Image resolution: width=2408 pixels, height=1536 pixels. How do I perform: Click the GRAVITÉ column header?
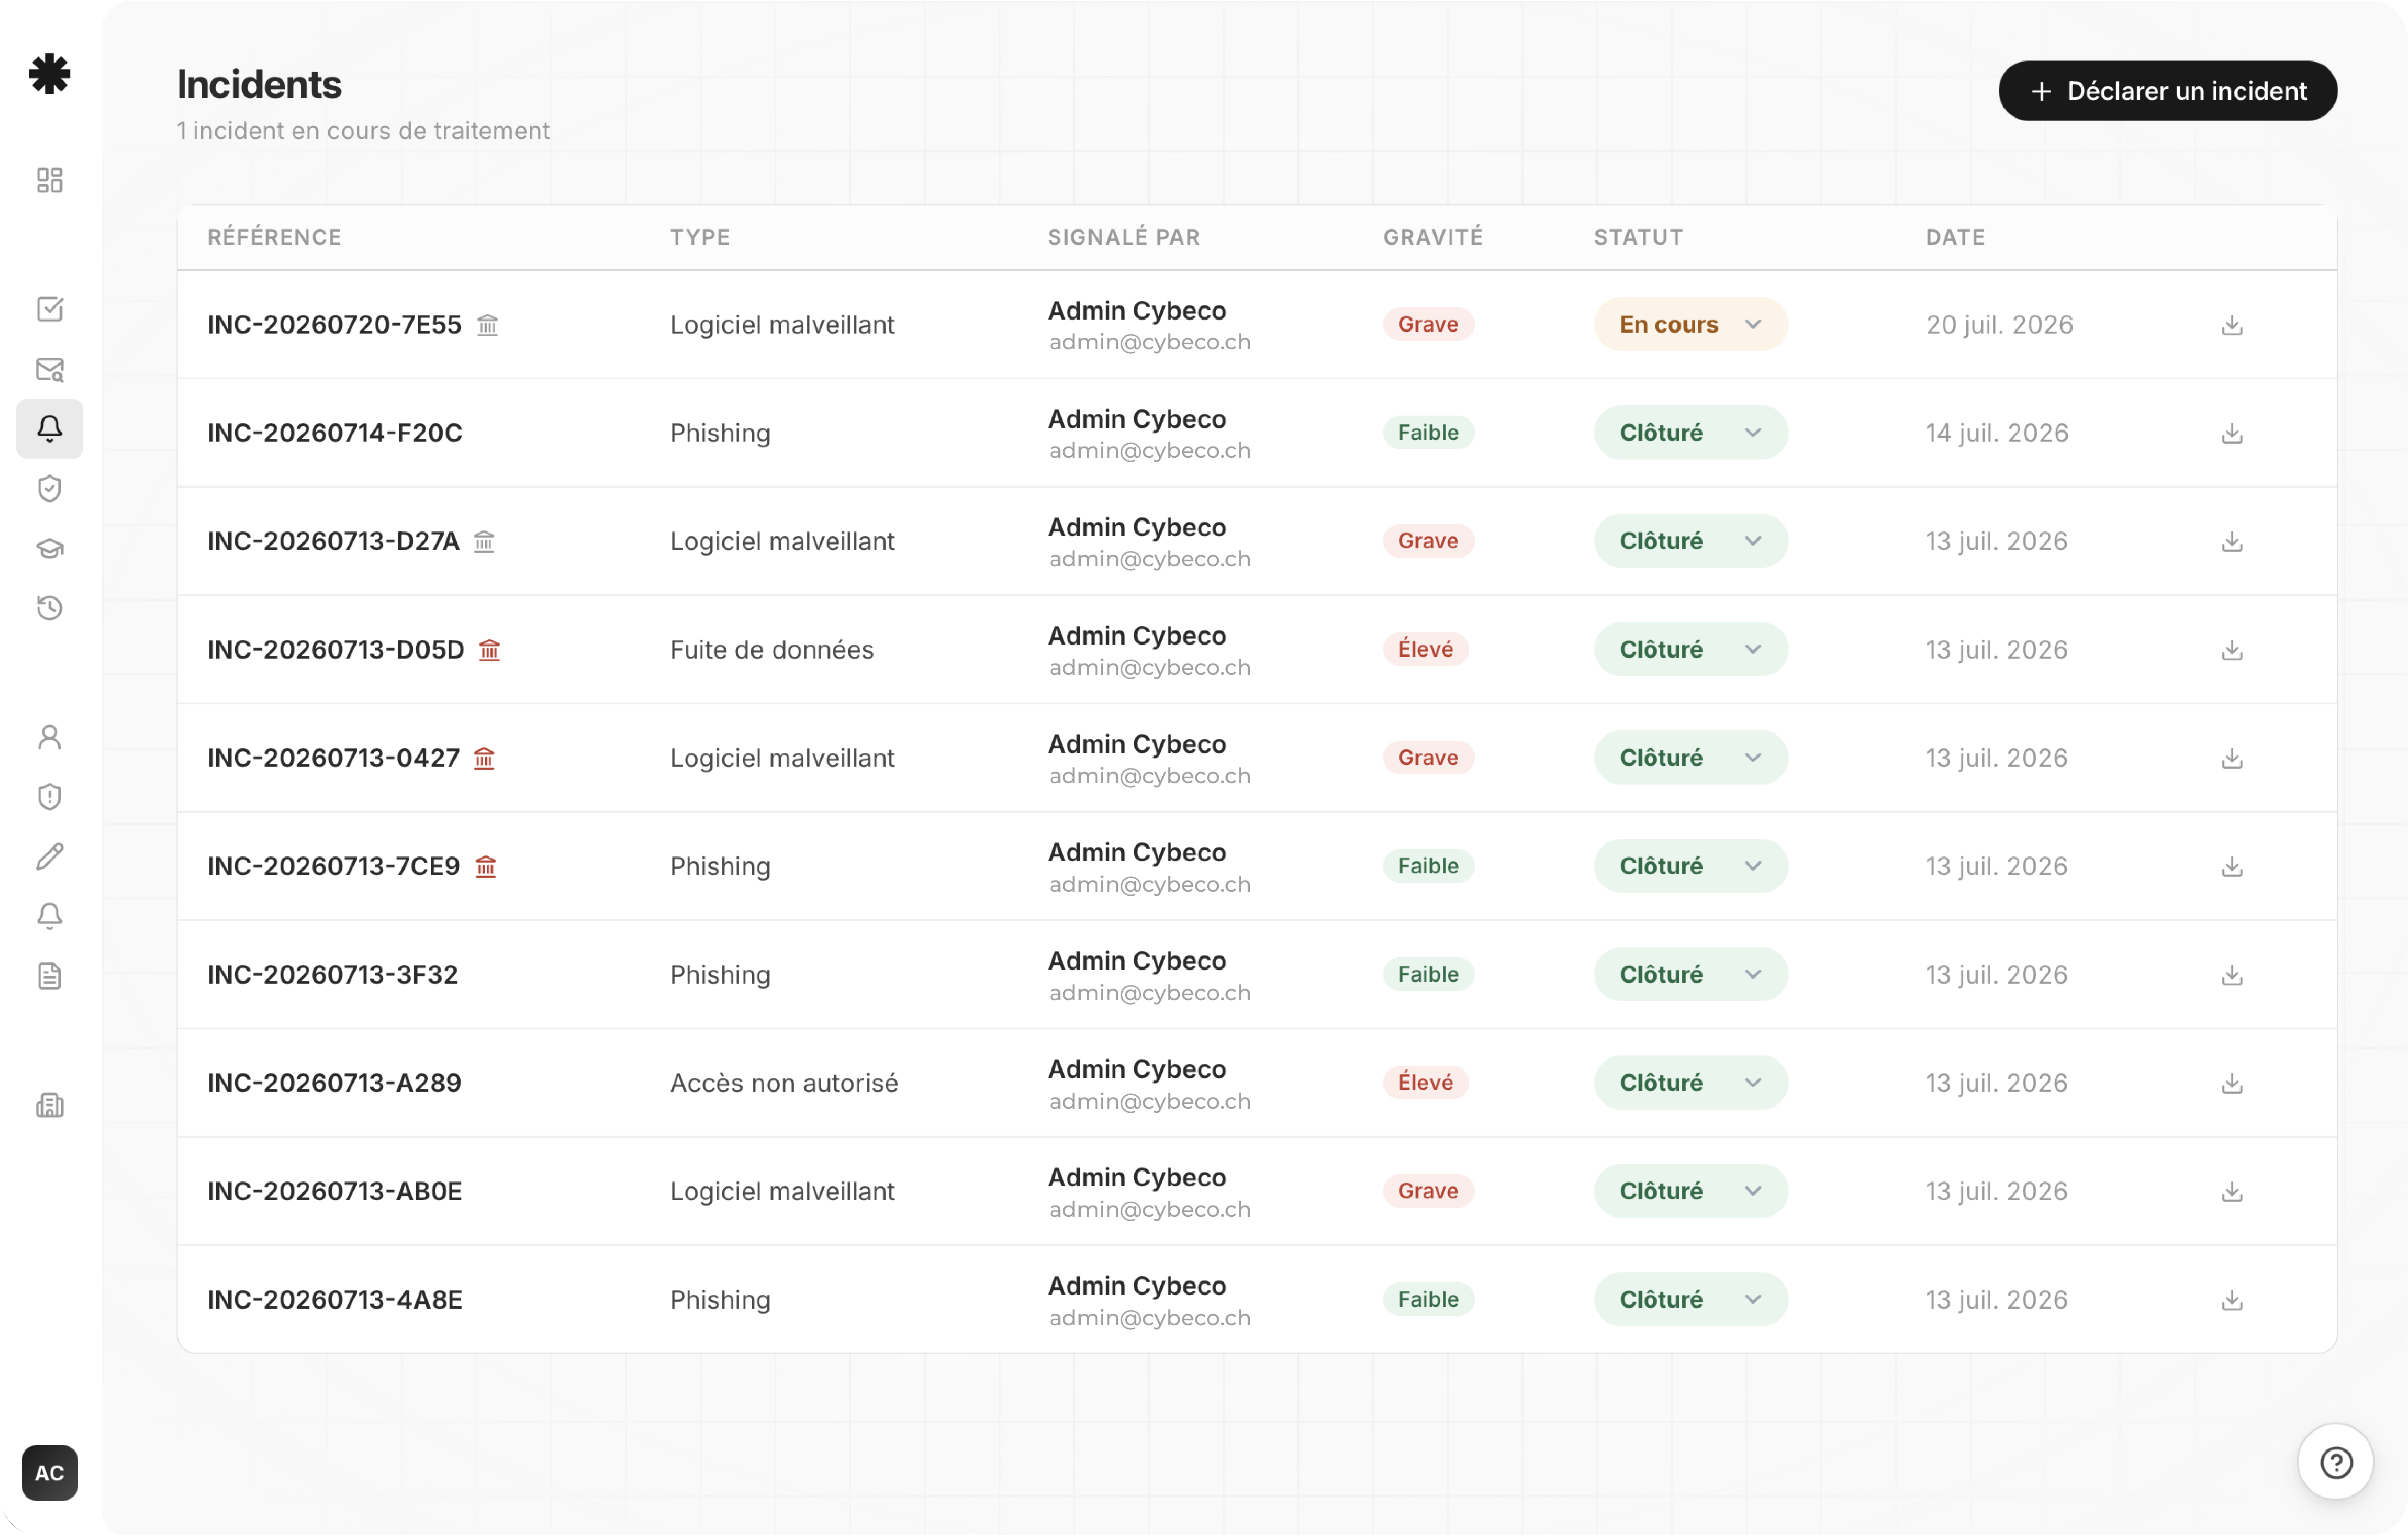point(1432,237)
